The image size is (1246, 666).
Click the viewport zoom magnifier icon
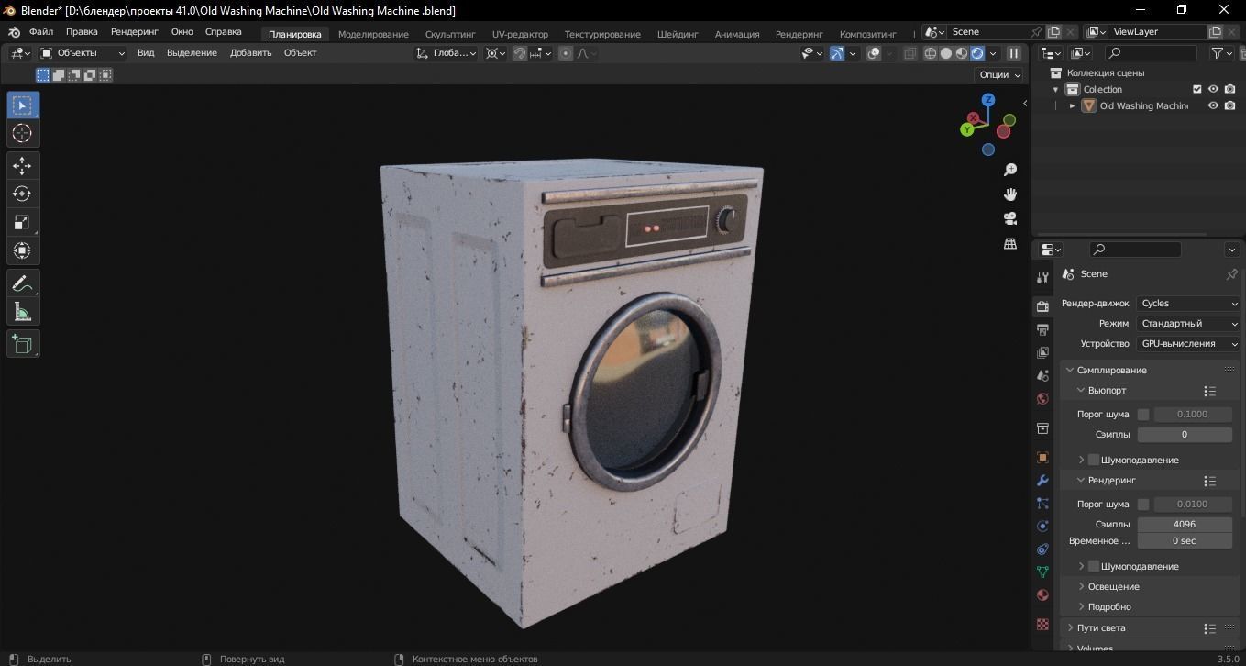click(1010, 170)
